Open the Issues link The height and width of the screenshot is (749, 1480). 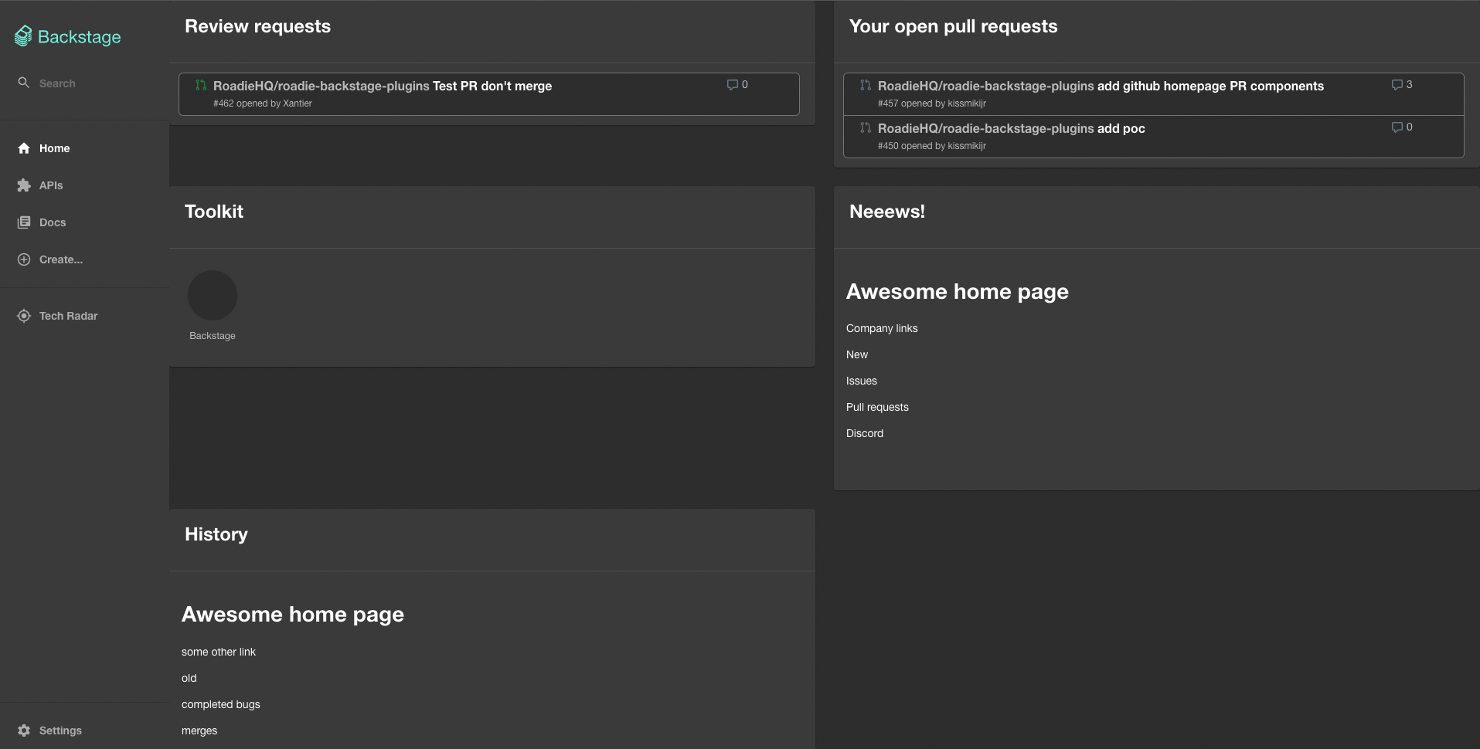(862, 381)
